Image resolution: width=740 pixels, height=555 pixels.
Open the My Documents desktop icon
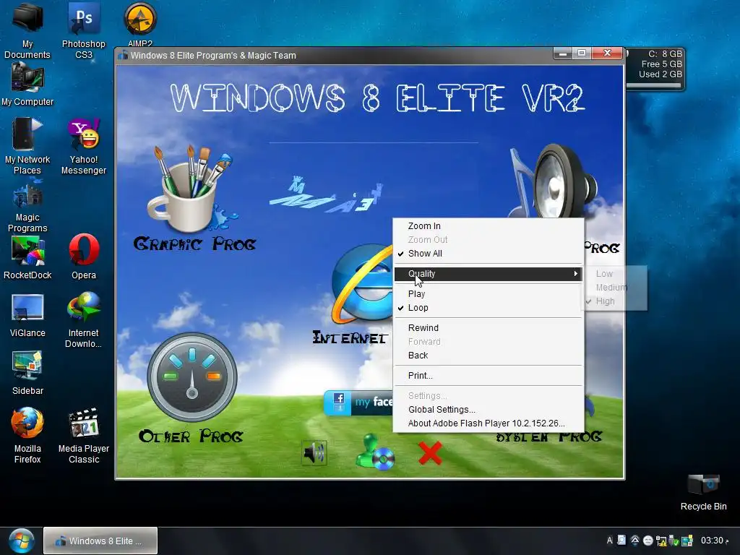tap(27, 30)
